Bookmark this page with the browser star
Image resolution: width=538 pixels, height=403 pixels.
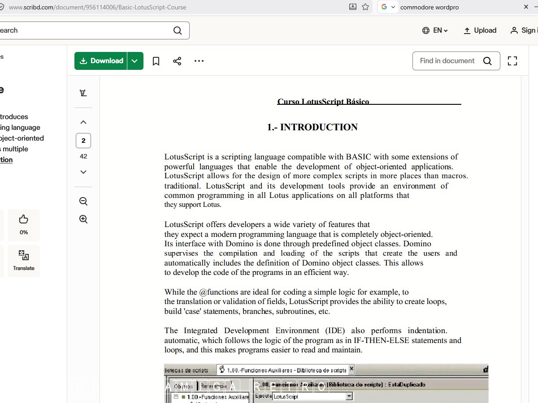coord(365,7)
